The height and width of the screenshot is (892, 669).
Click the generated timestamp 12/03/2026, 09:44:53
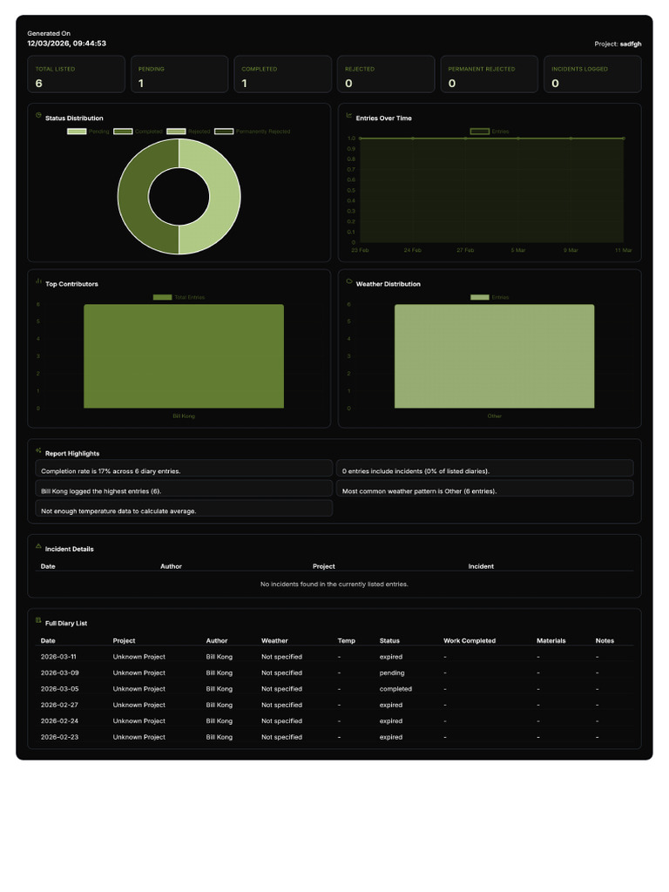click(x=66, y=44)
